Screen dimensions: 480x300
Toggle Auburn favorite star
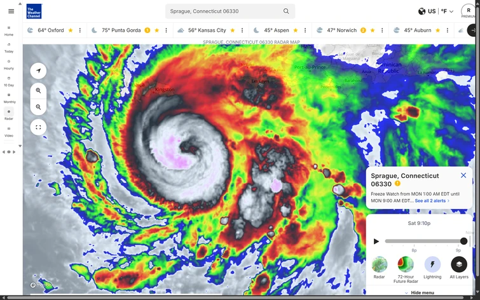438,30
